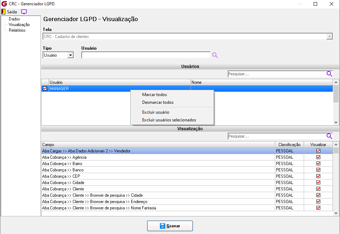The width and height of the screenshot is (340, 234).
Task: Toggle Visualizar for Aba Cobrança Banco
Action: pos(318,170)
